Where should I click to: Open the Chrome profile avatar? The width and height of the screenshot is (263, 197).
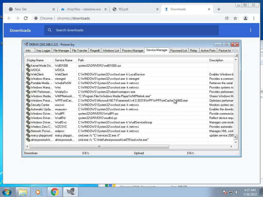coord(245,18)
